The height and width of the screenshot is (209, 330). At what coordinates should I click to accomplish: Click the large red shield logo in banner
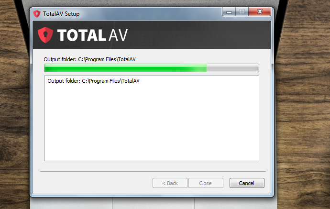tap(45, 35)
